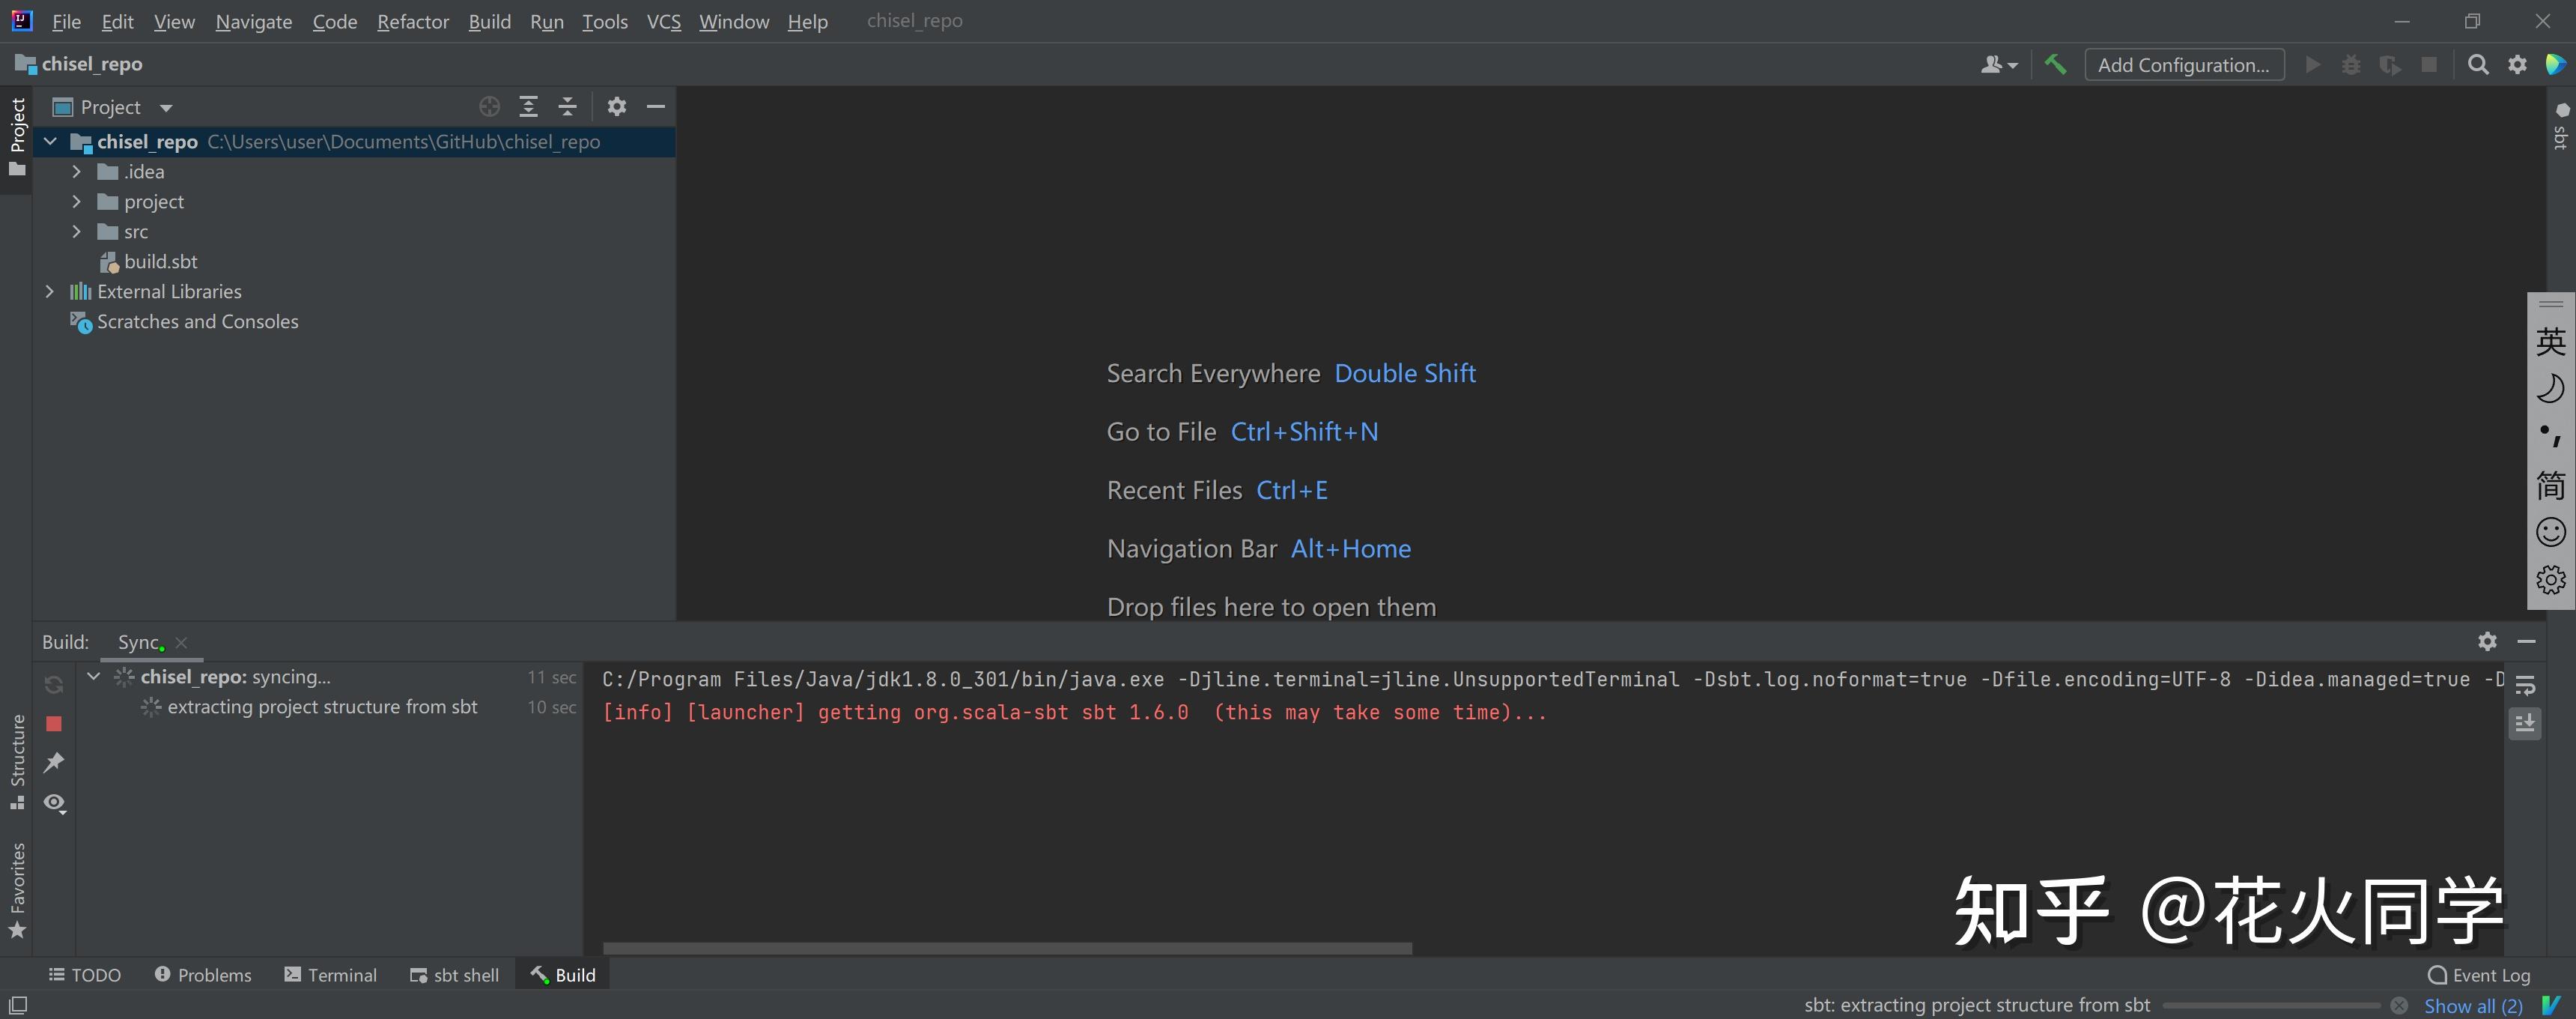Expand the src folder
The height and width of the screenshot is (1019, 2576).
point(76,232)
